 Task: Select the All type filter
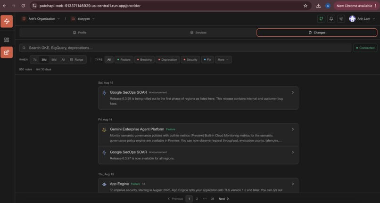coord(109,60)
